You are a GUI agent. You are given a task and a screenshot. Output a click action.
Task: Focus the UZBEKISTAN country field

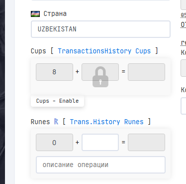(100, 29)
